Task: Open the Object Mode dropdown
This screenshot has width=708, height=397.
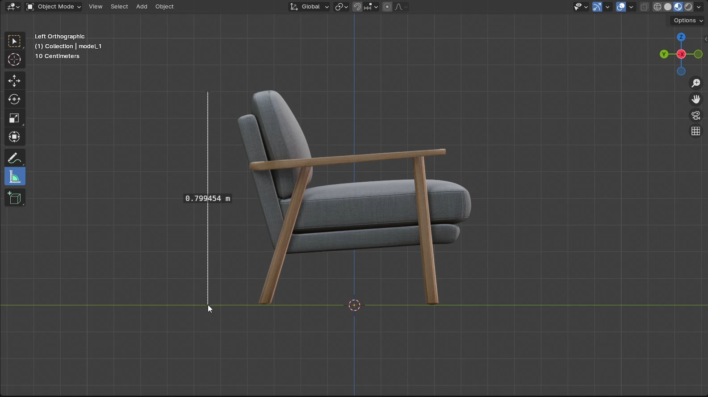Action: pos(53,7)
